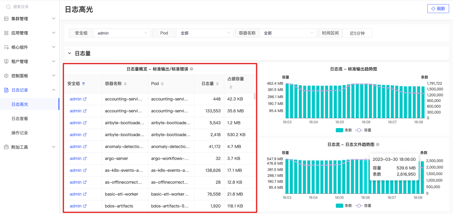Viewport: 453px width, 214px height.
Task: Click the 刷新 button
Action: [x=438, y=9]
